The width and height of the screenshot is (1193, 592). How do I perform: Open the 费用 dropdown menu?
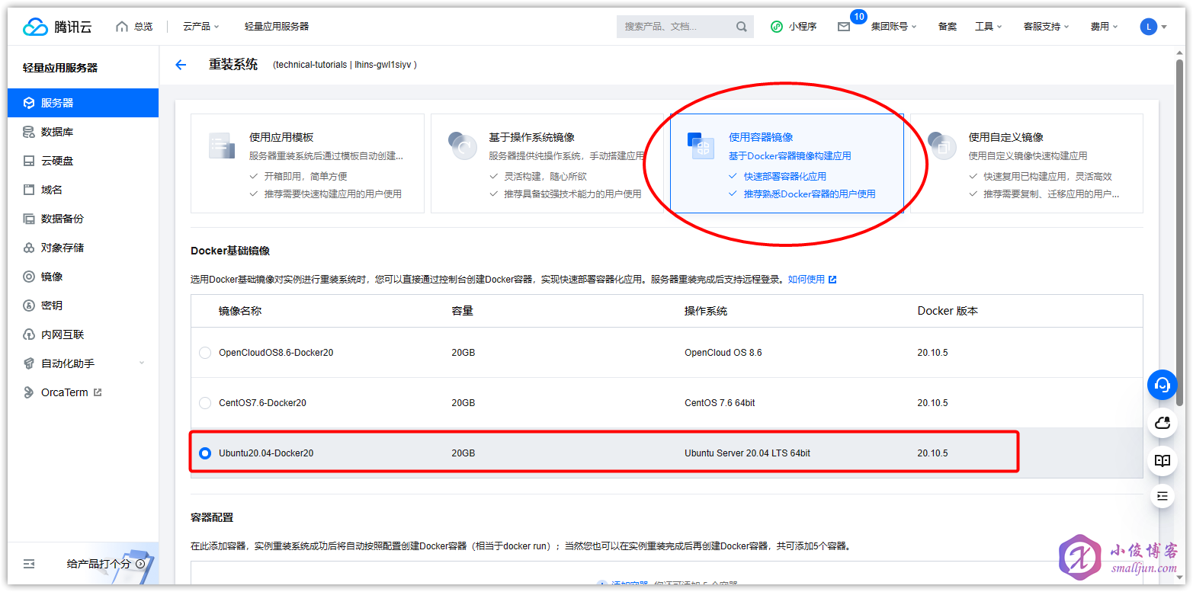(x=1105, y=27)
